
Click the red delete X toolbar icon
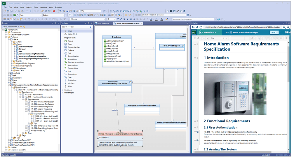click(x=54, y=11)
